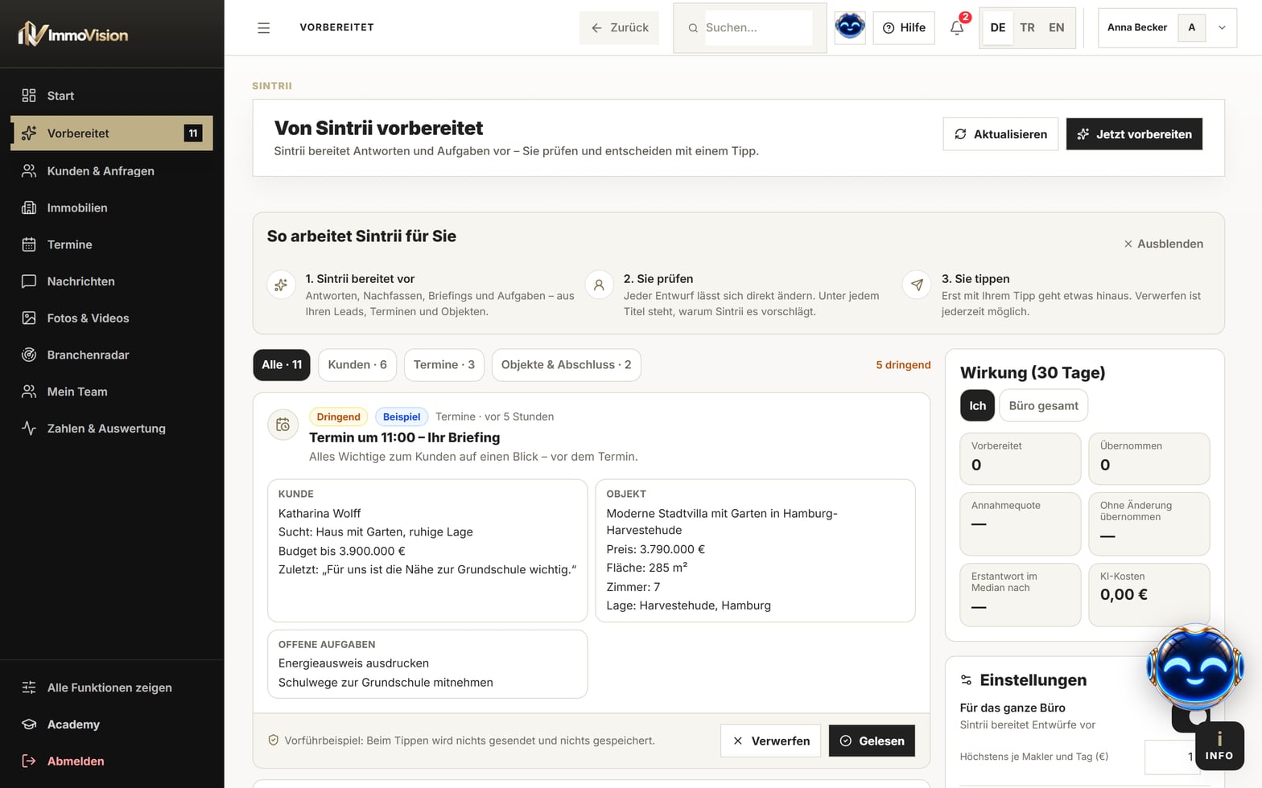Viewport: 1262px width, 788px height.
Task: Open Start in the sidebar
Action: 112,96
